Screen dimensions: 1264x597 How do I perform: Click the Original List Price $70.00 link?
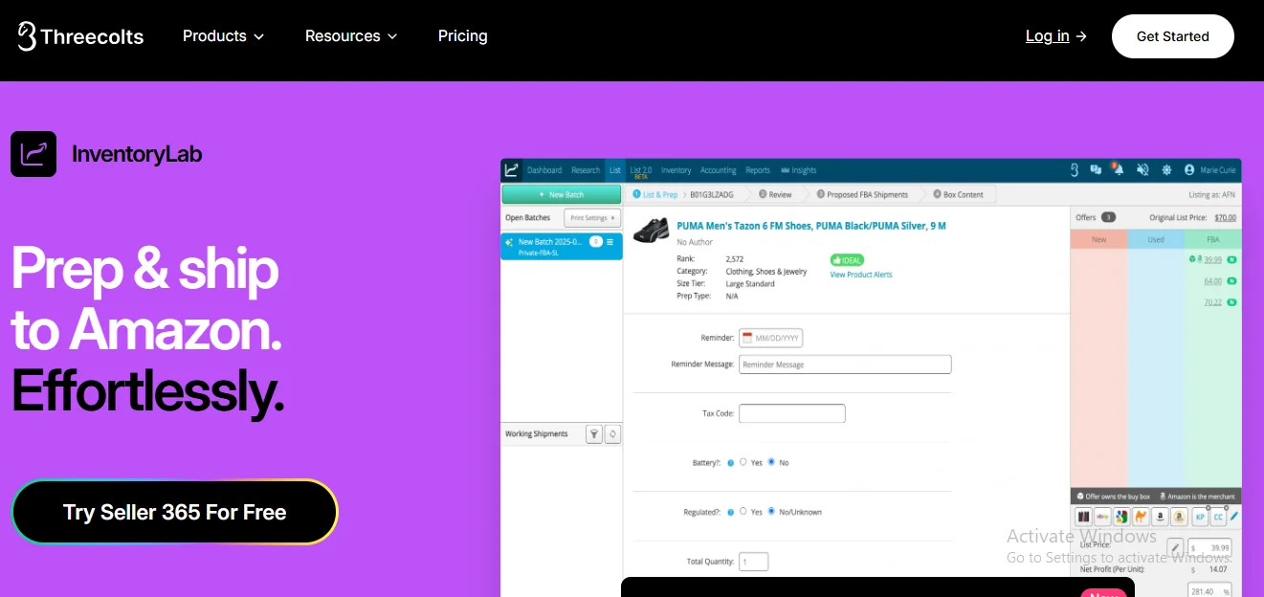pyautogui.click(x=1226, y=217)
